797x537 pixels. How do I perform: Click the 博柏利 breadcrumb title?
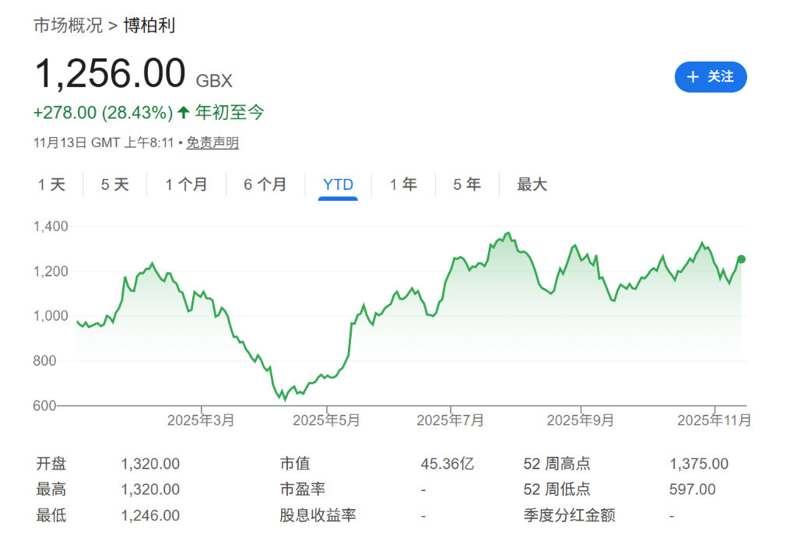click(x=149, y=26)
